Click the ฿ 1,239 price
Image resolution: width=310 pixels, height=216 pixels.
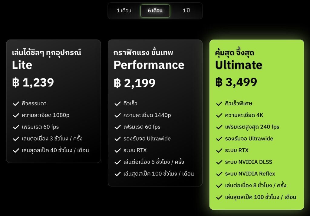pyautogui.click(x=33, y=82)
